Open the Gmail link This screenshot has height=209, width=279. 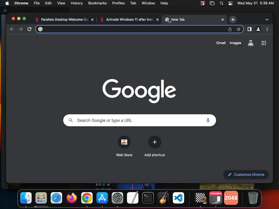[221, 43]
